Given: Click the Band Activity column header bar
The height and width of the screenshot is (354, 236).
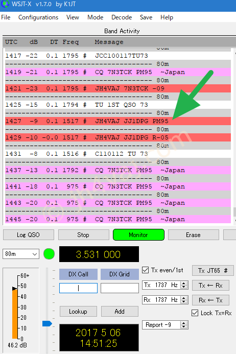Looking at the screenshot, I should (119, 42).
